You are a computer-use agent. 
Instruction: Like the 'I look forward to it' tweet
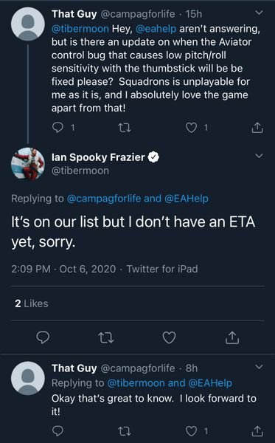[x=191, y=431]
